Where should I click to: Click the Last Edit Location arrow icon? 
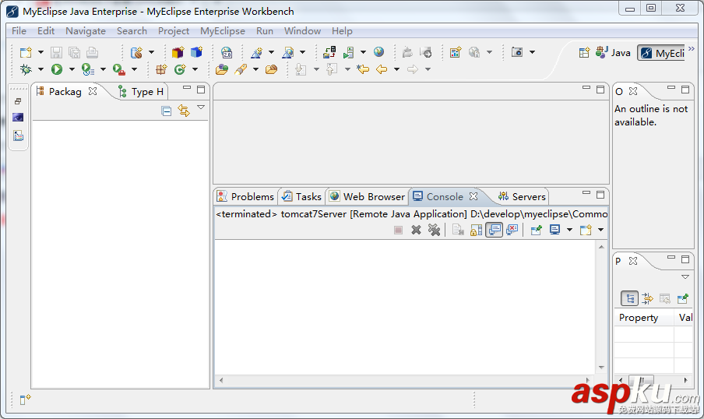pos(363,69)
